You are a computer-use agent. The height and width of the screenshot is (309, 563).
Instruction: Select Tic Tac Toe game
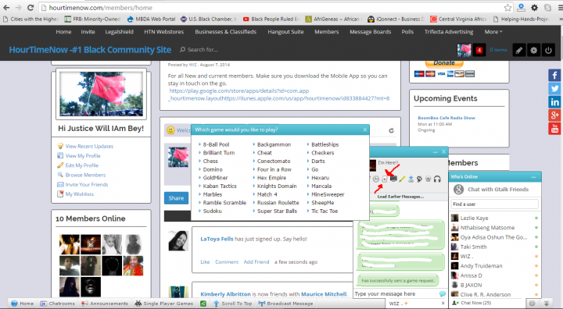(325, 211)
